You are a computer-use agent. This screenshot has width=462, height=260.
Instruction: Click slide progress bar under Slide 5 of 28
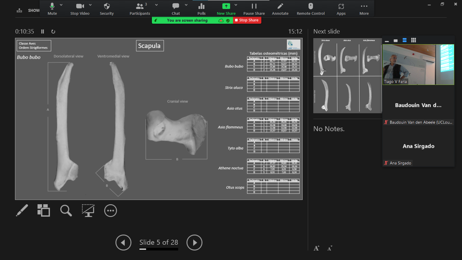click(159, 249)
